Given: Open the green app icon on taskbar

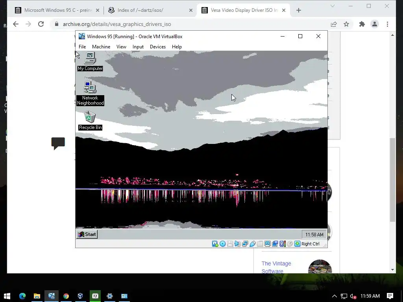Looking at the screenshot, I should pyautogui.click(x=95, y=296).
